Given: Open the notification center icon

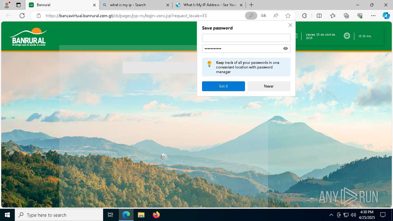Looking at the screenshot, I should [383, 215].
